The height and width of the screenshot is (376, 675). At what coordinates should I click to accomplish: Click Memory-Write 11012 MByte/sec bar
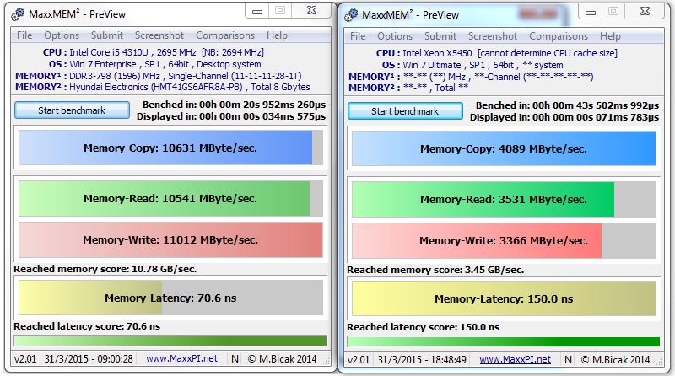170,239
